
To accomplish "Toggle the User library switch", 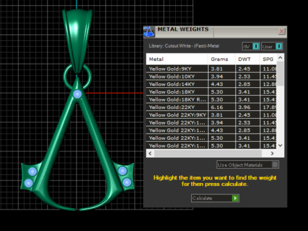I will pos(272,46).
